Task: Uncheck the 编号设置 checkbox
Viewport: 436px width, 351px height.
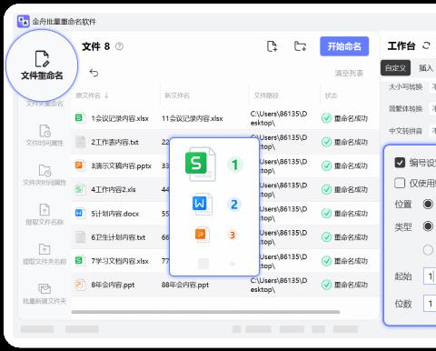Action: [400, 163]
